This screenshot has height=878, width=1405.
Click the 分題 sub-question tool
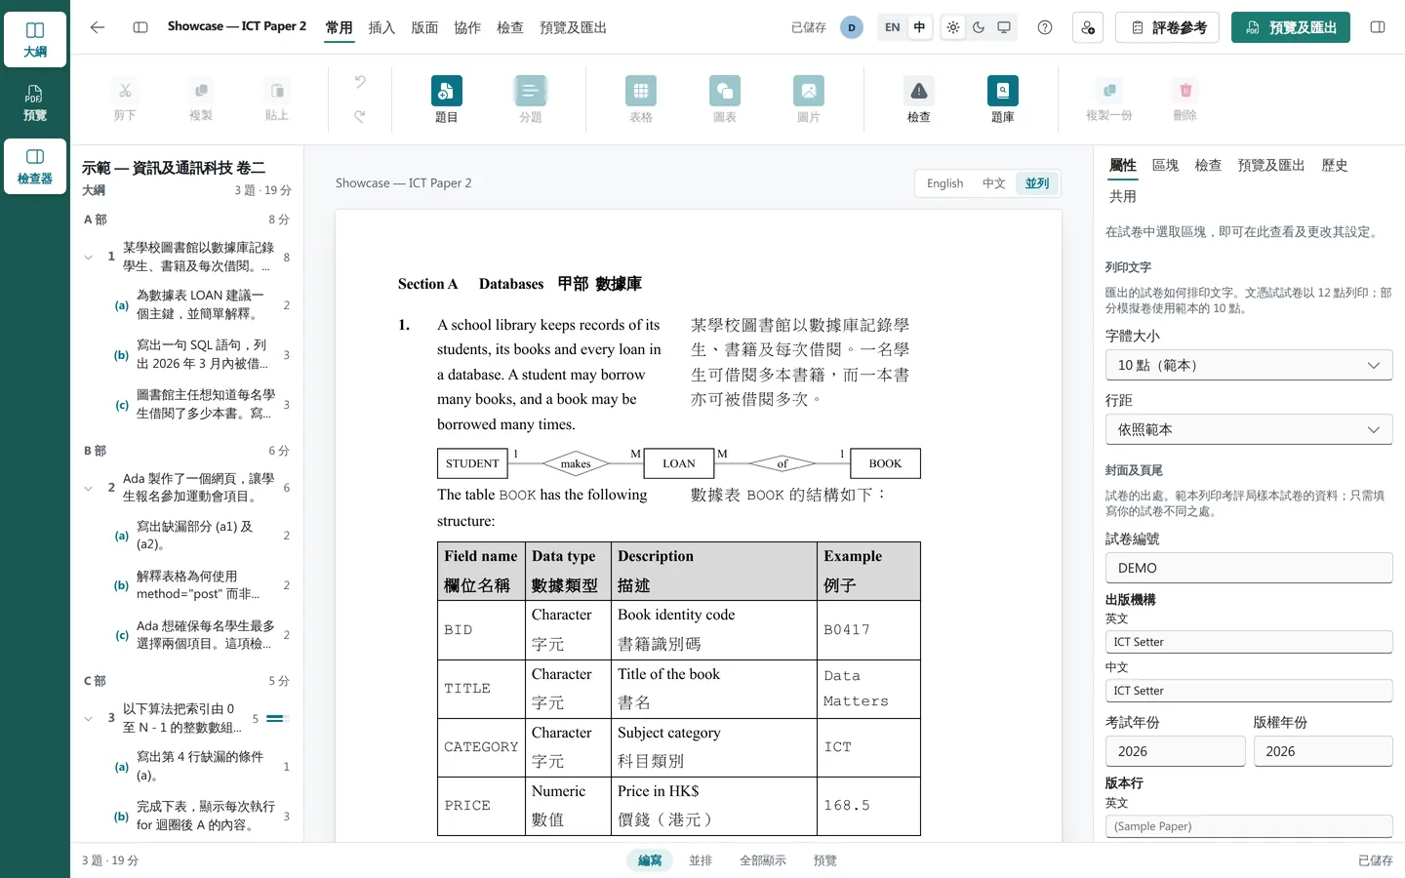(x=530, y=100)
